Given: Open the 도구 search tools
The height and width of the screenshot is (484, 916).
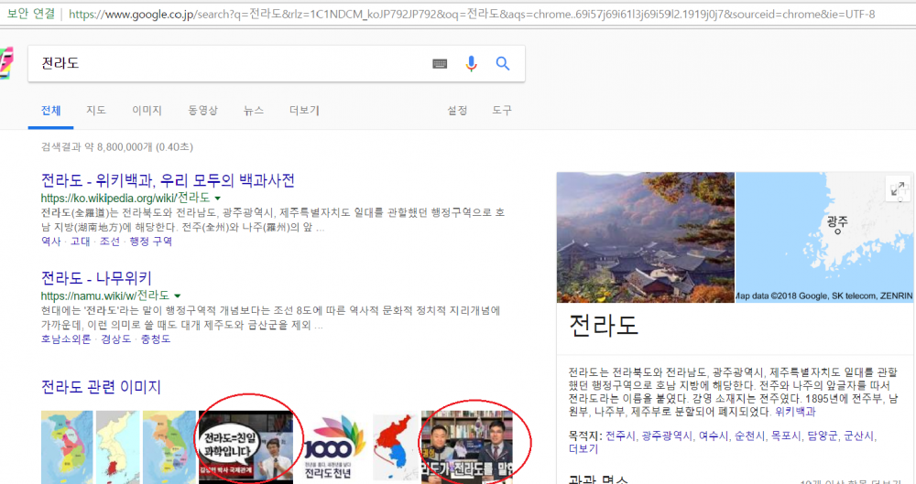Looking at the screenshot, I should tap(502, 111).
